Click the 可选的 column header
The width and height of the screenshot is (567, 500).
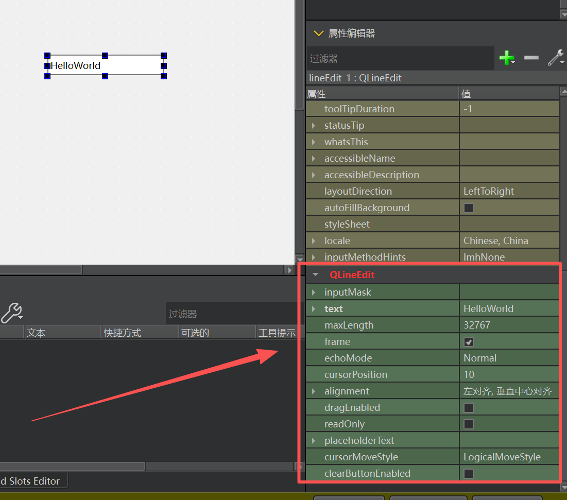217,333
